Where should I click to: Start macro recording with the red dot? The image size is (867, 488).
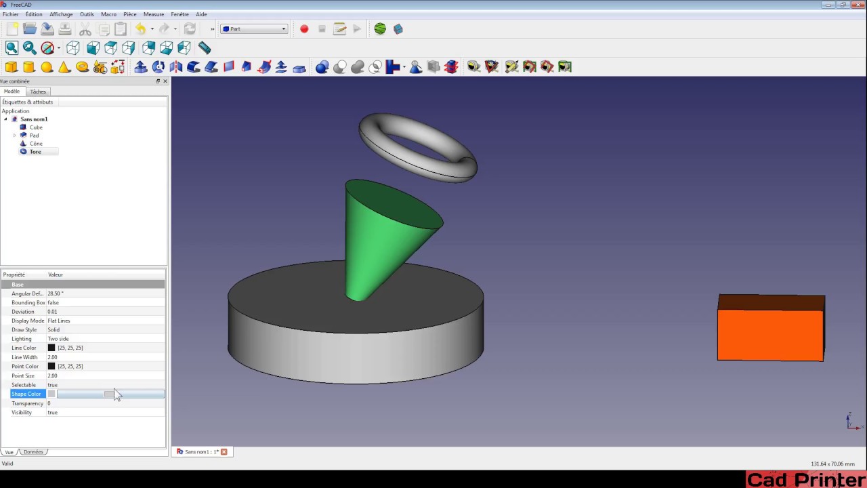click(x=304, y=28)
